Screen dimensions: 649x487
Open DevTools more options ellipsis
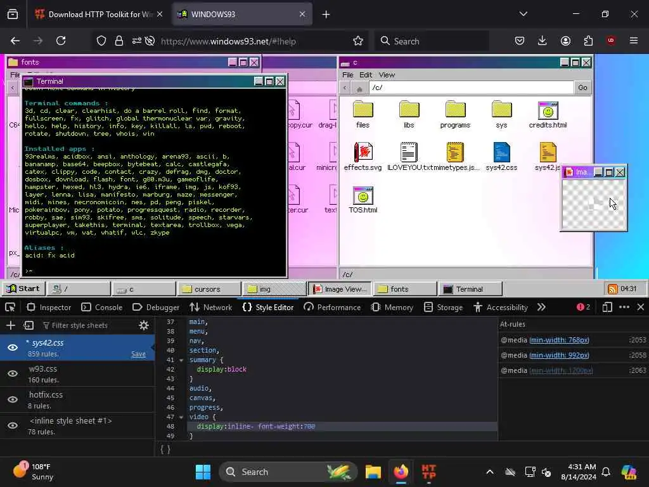point(624,308)
